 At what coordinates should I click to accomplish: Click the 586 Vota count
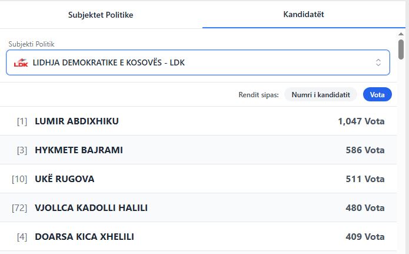365,150
